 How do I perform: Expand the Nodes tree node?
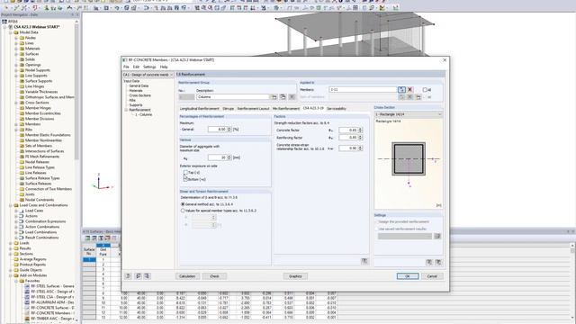[x=16, y=38]
